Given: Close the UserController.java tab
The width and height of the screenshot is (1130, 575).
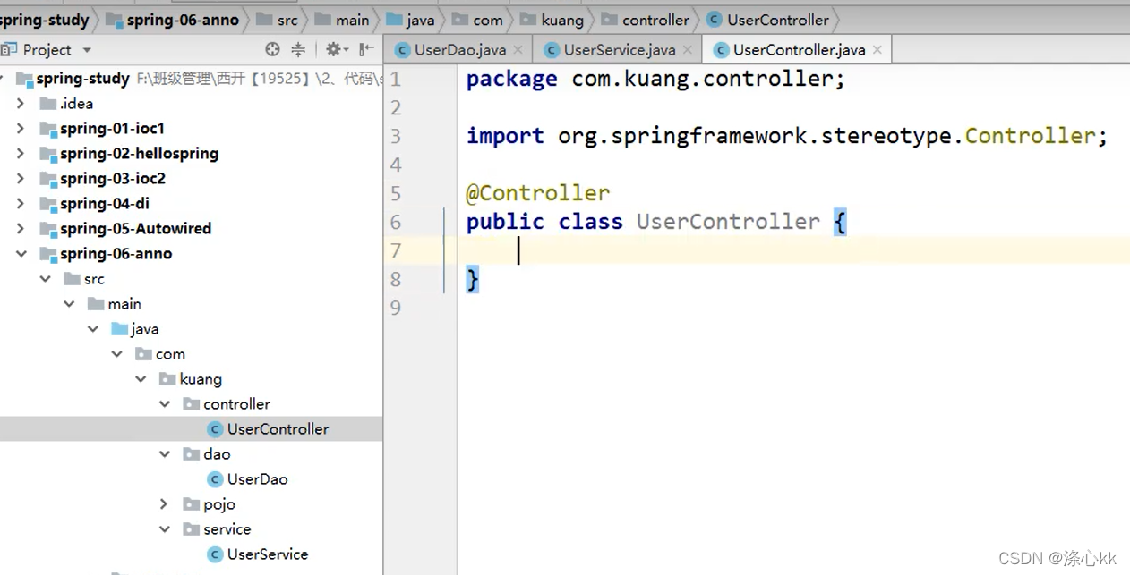Looking at the screenshot, I should 877,50.
